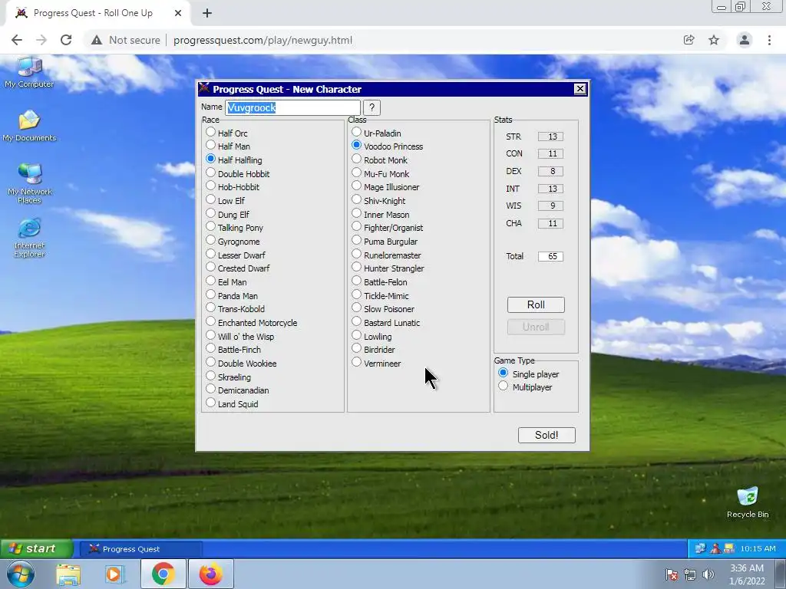Go back in browser history
This screenshot has width=786, height=589.
tap(17, 40)
